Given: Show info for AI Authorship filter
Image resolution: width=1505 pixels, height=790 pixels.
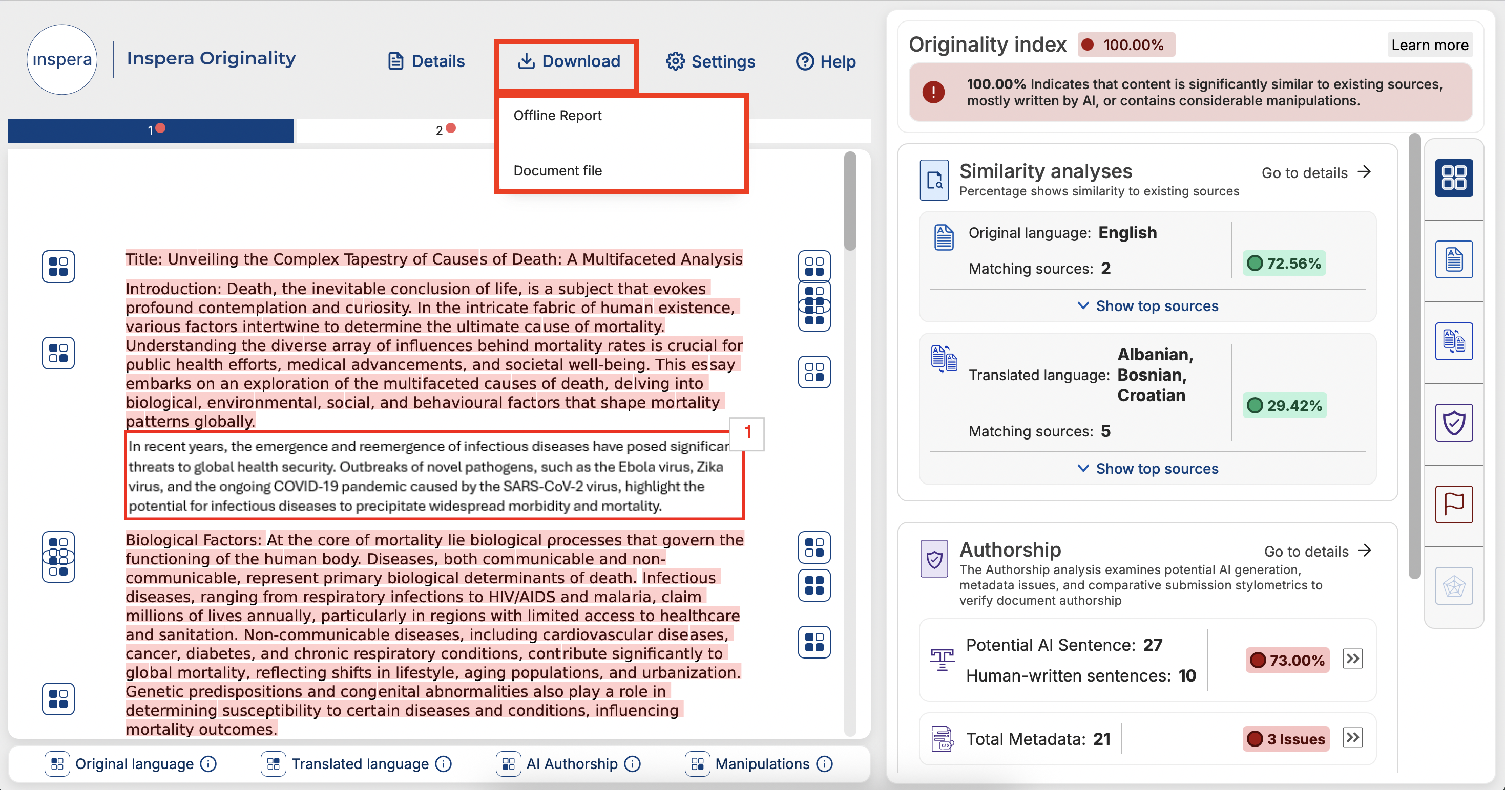Looking at the screenshot, I should [632, 764].
